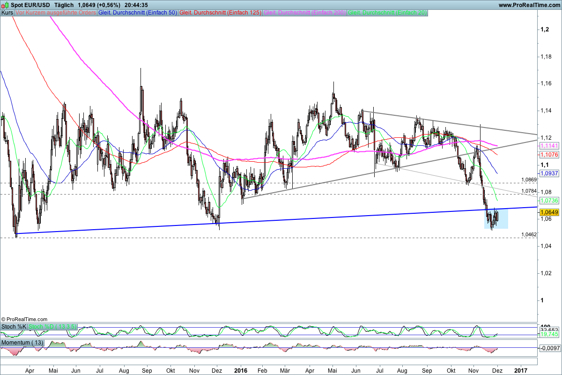
Task: Click the green 19,745 stochastic value tag
Action: pyautogui.click(x=549, y=334)
